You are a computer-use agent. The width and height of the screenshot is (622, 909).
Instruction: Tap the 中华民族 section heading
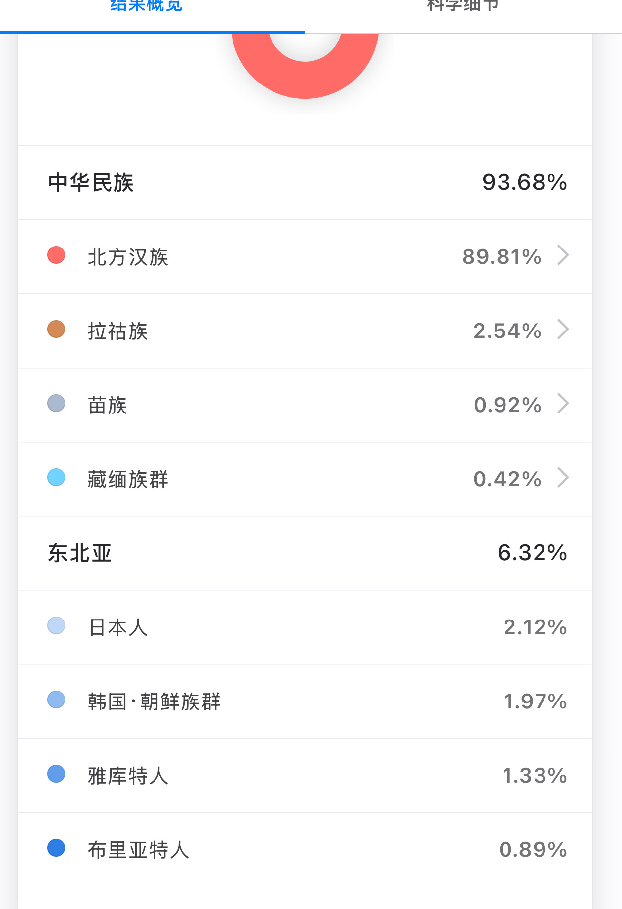[x=91, y=183]
